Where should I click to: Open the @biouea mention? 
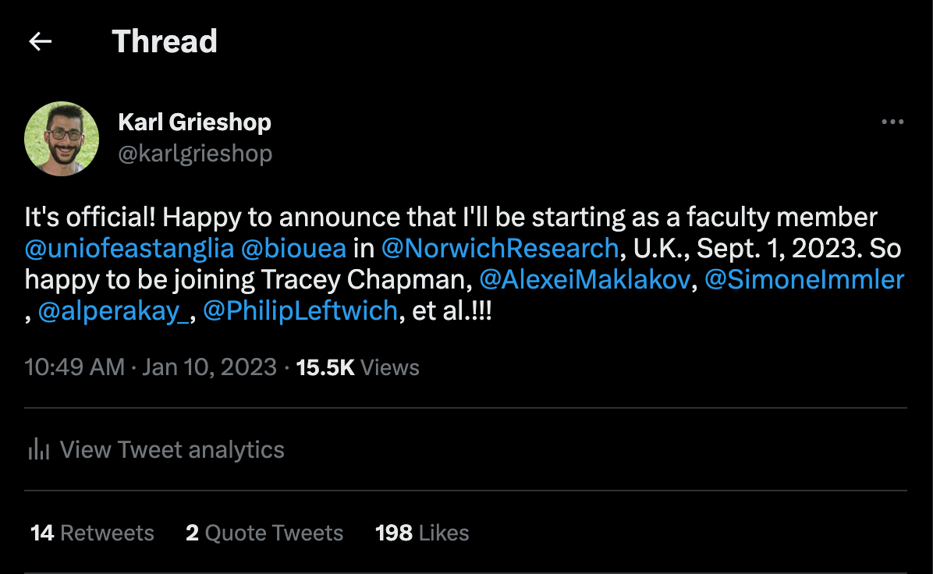(293, 249)
